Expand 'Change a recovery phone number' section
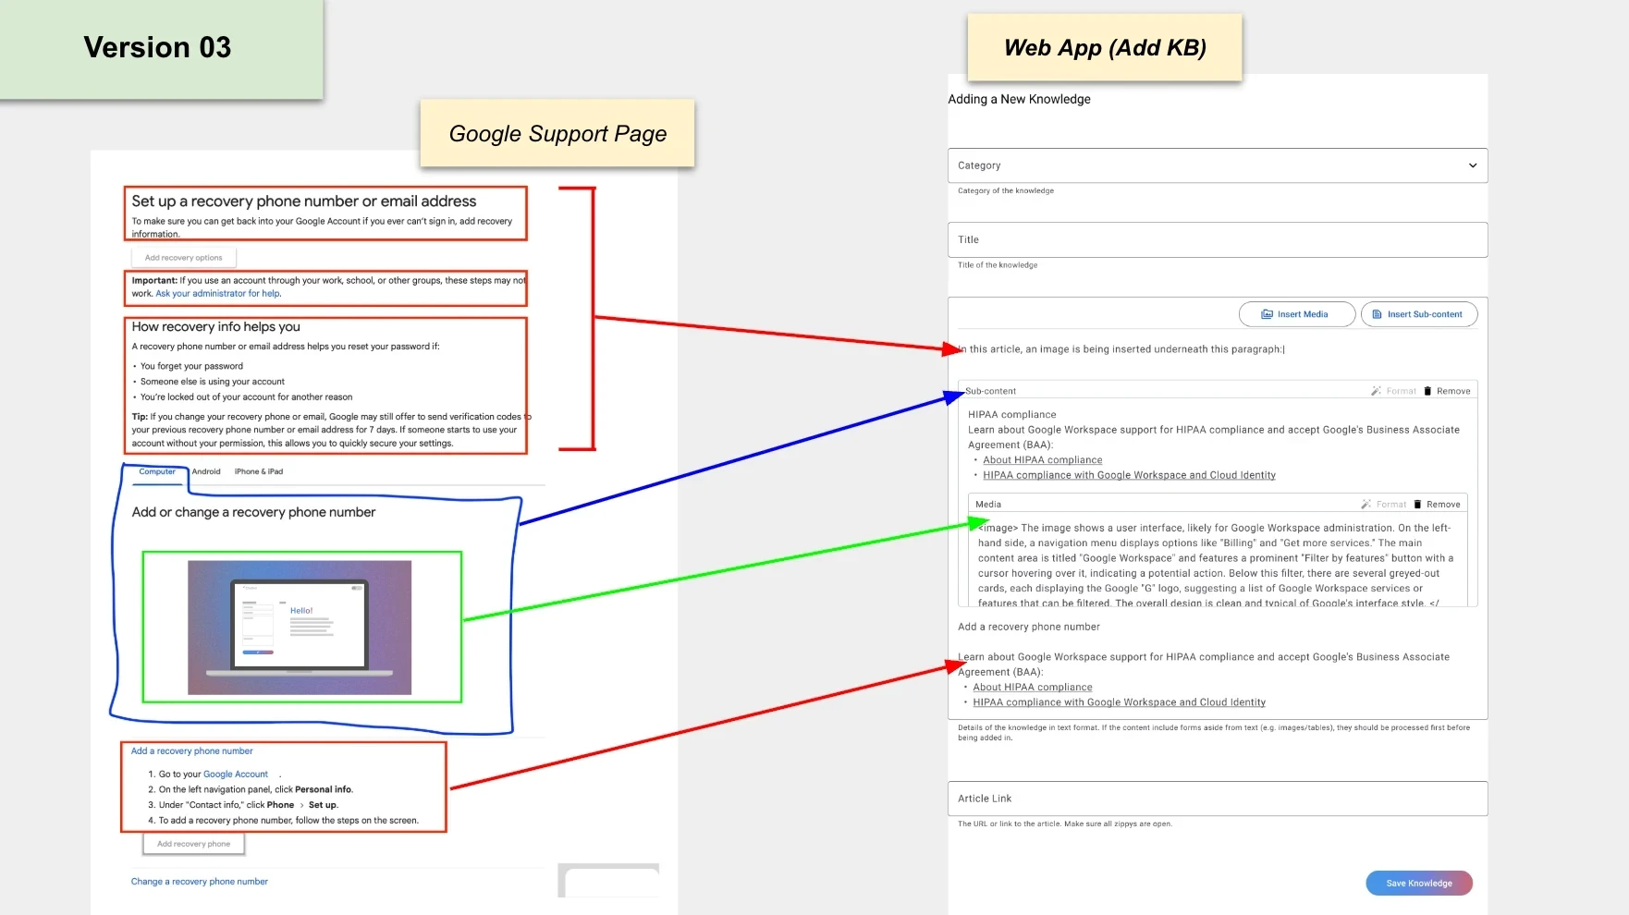This screenshot has width=1629, height=915. click(200, 882)
